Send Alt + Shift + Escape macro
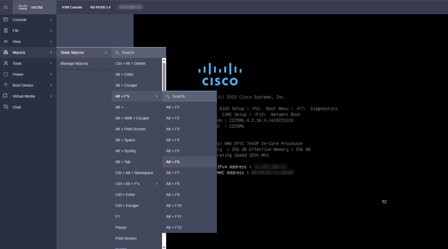The height and width of the screenshot is (249, 448). 137,118
